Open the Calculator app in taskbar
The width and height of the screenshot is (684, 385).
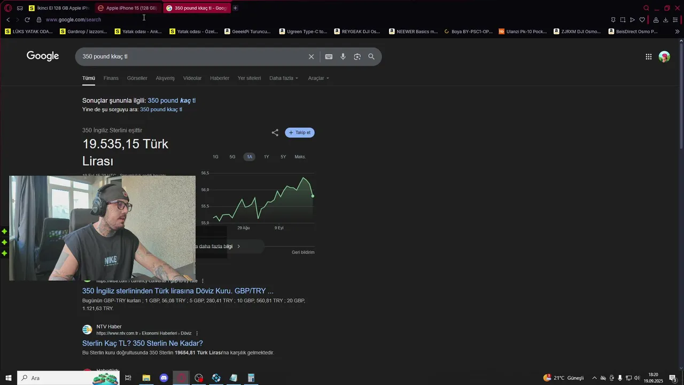(251, 378)
